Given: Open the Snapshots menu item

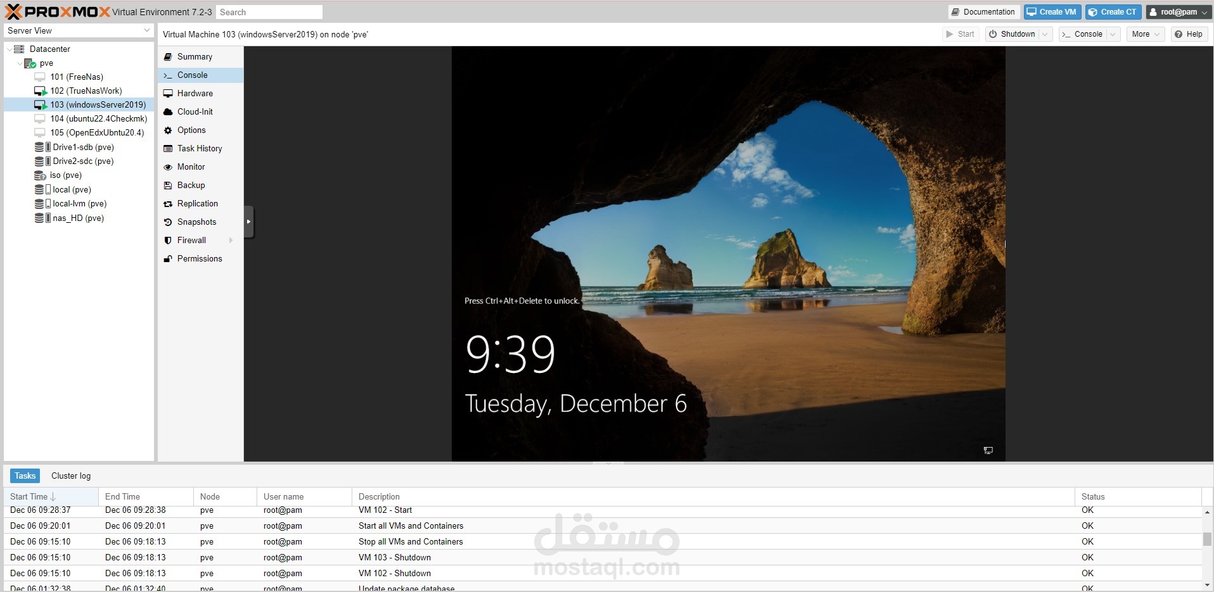Looking at the screenshot, I should (x=200, y=222).
